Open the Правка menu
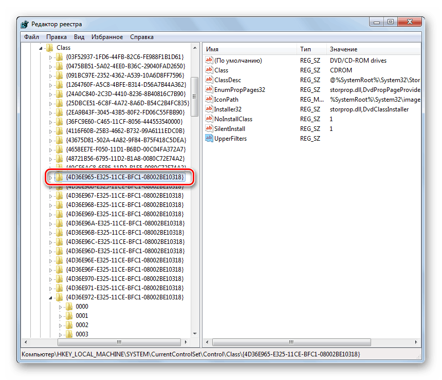The width and height of the screenshot is (442, 380). pyautogui.click(x=57, y=37)
